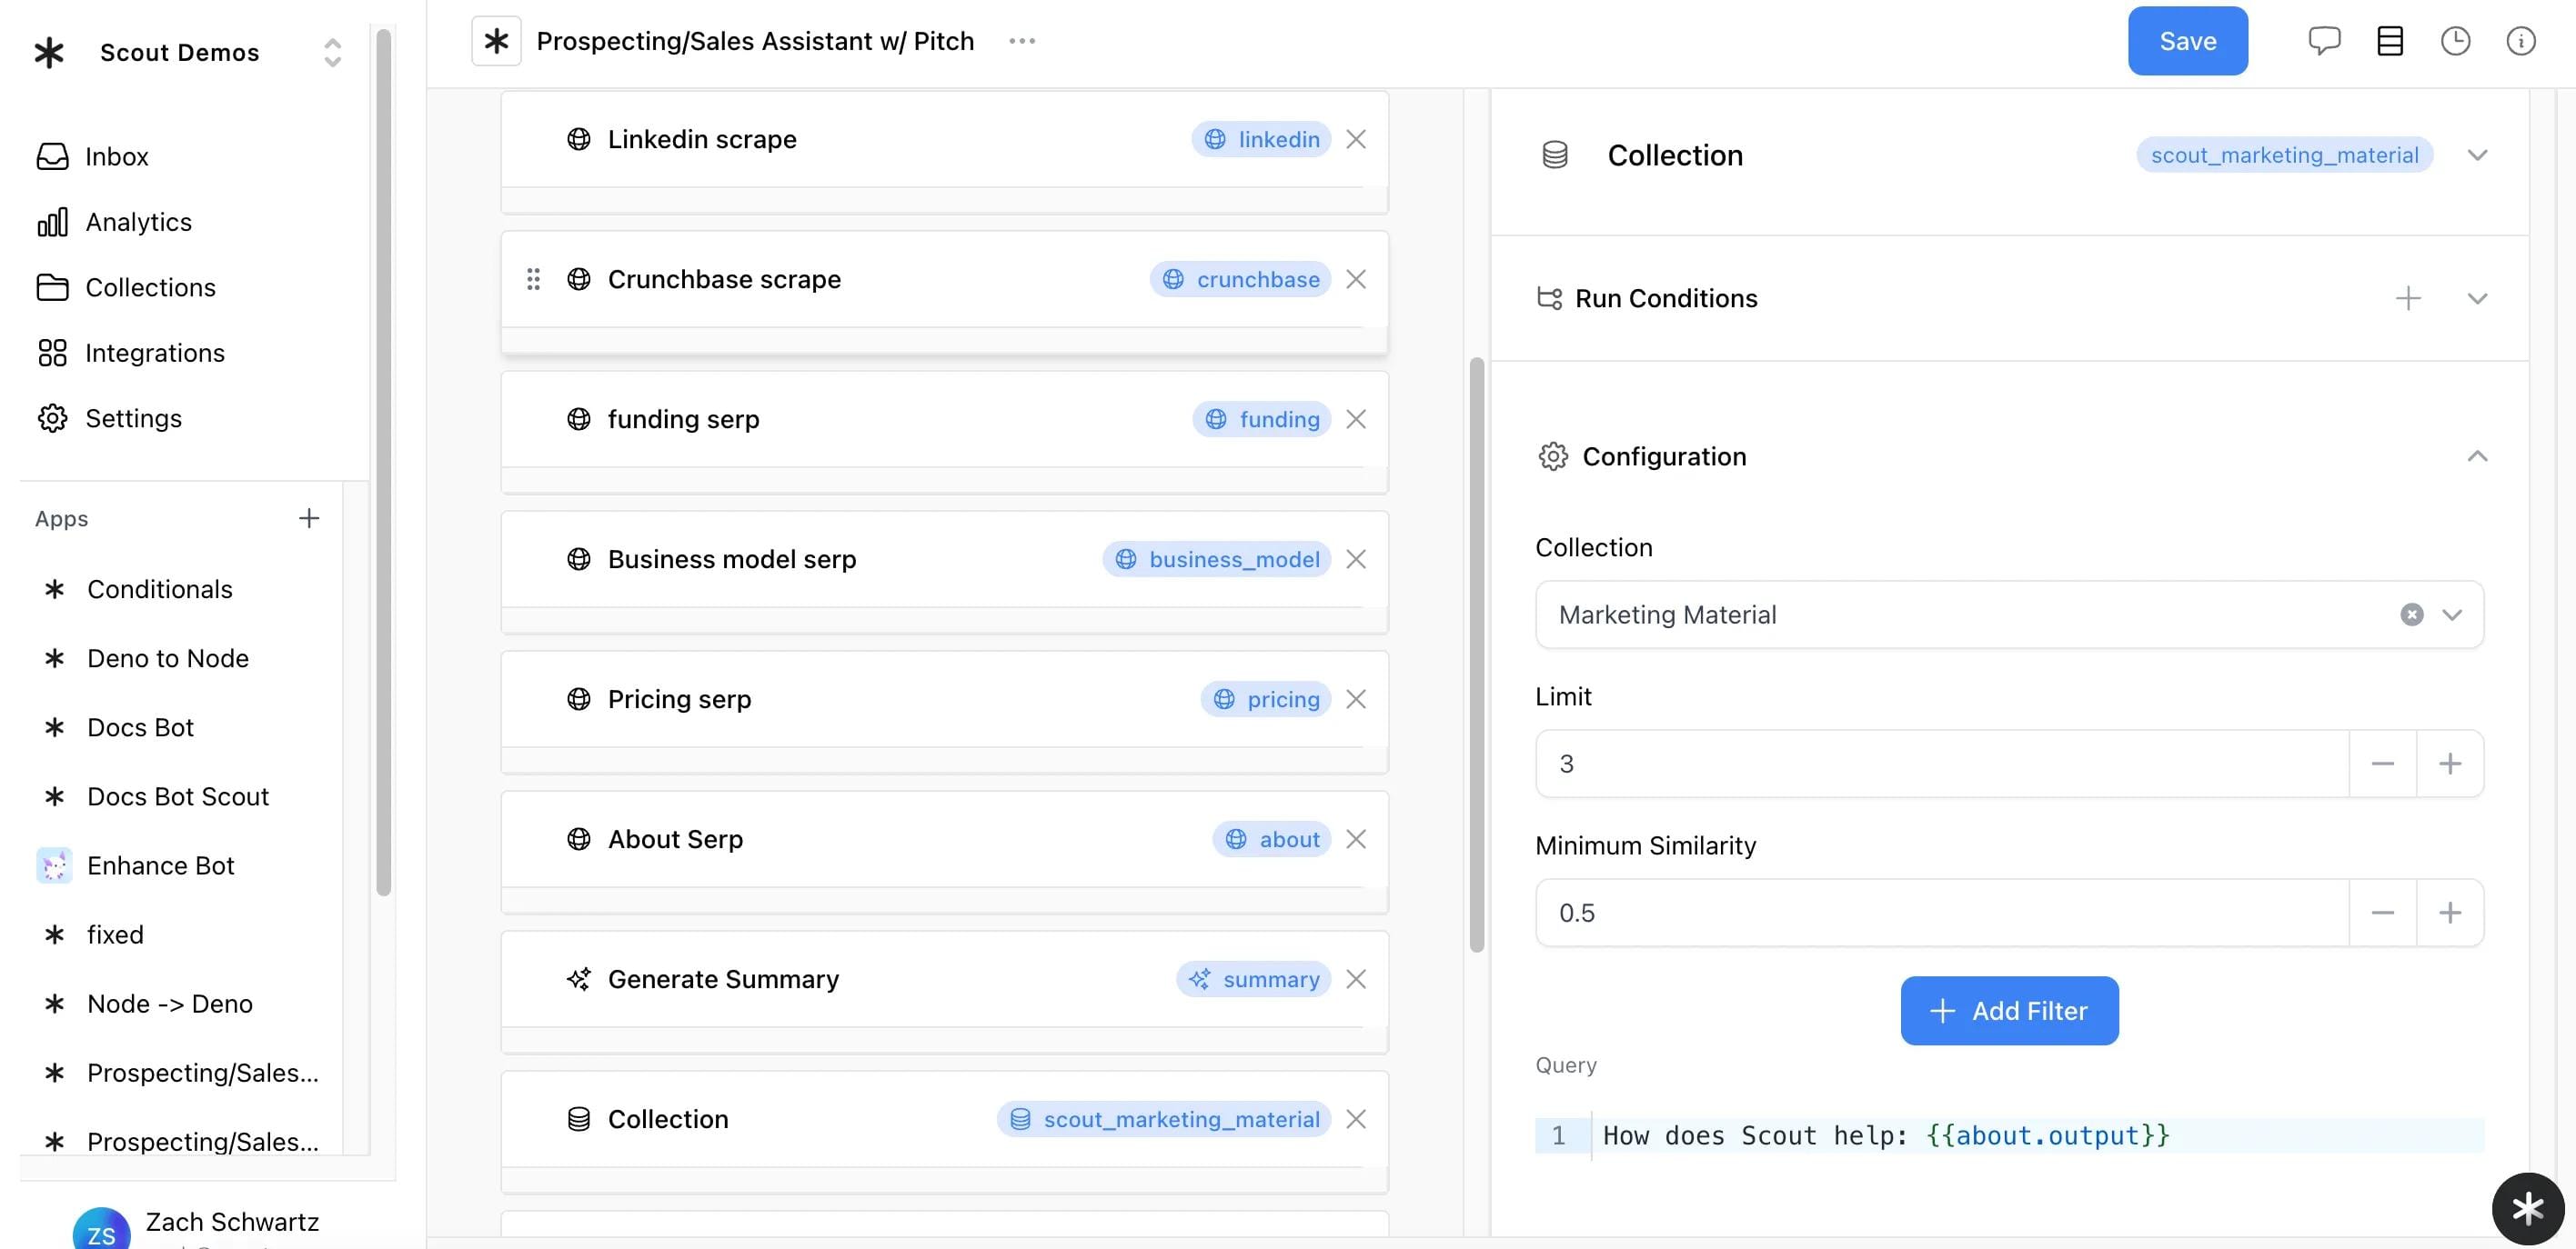Screen dimensions: 2576x1249
Task: Click the Add Filter button
Action: [x=2009, y=1010]
